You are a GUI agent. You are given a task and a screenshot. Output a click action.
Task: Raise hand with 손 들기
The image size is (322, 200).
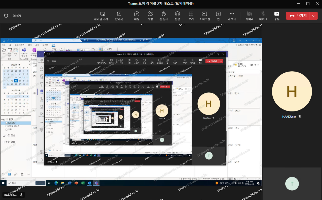click(x=164, y=16)
